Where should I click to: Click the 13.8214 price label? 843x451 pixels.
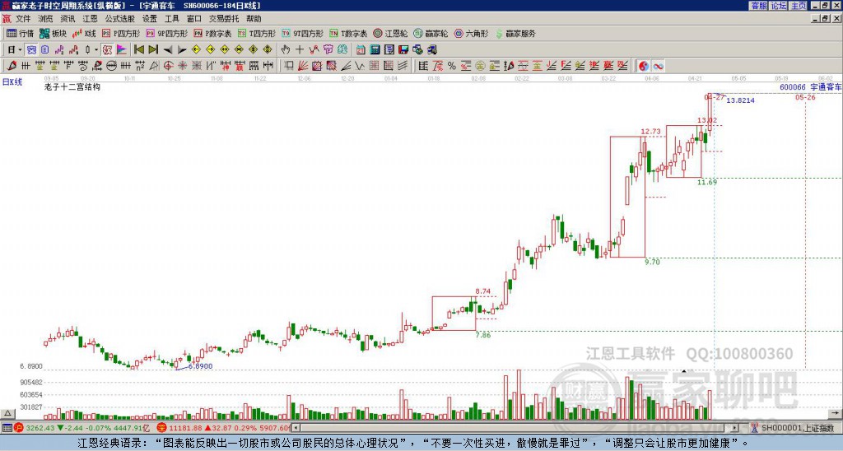click(740, 100)
